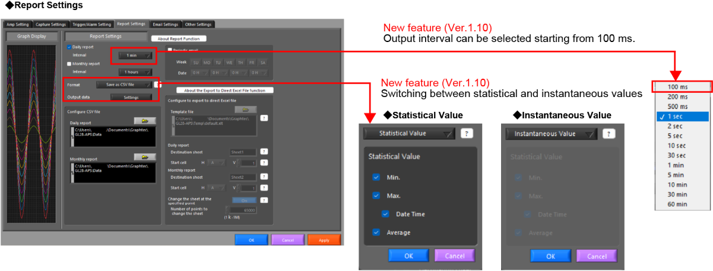Viewport: 713px width, 271px height.
Task: Toggle the On switch for changing sheet
Action: (244, 200)
